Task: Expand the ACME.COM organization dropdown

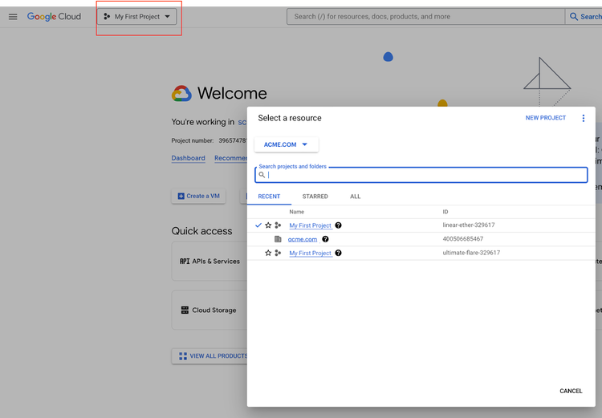Action: coord(286,144)
